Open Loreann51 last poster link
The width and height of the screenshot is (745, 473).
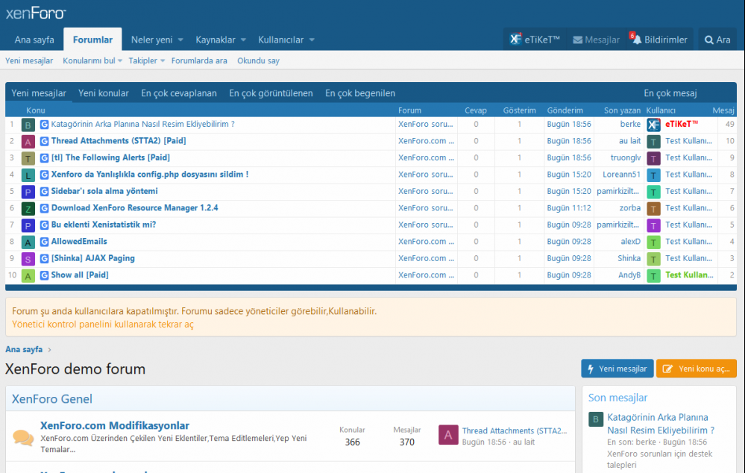click(x=621, y=175)
